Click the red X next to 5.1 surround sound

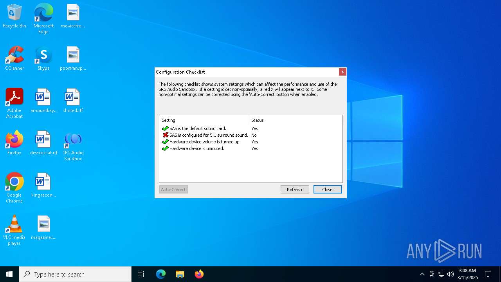(165, 135)
